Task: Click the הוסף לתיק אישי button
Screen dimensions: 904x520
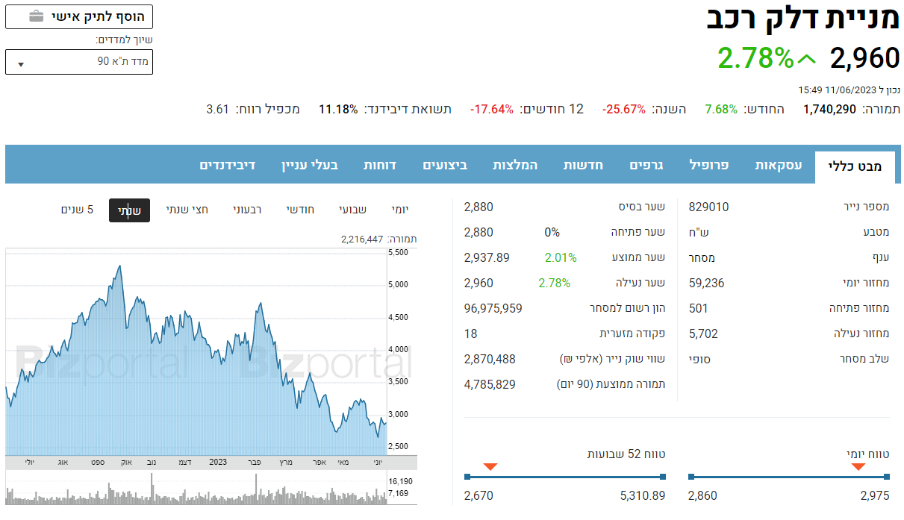Action: [x=79, y=16]
